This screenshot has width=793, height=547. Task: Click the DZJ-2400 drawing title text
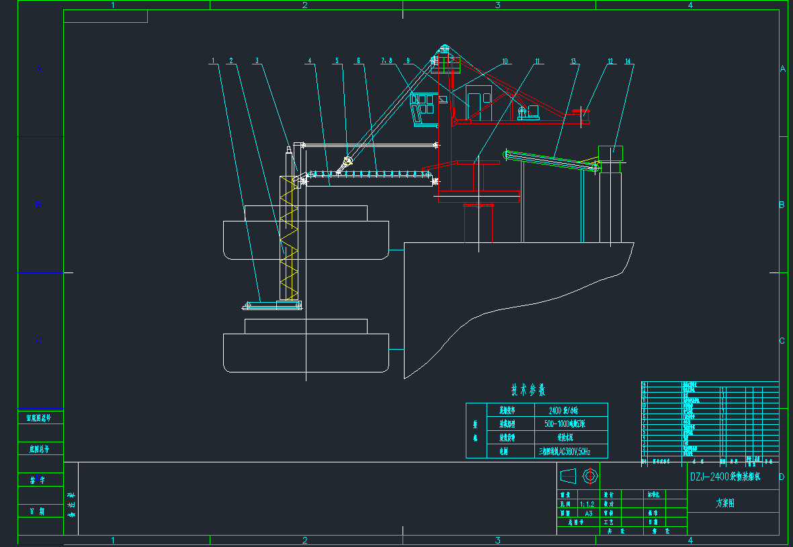pos(724,477)
